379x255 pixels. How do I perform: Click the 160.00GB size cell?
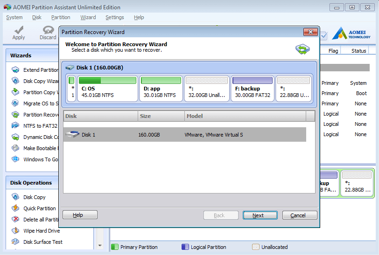pos(149,135)
